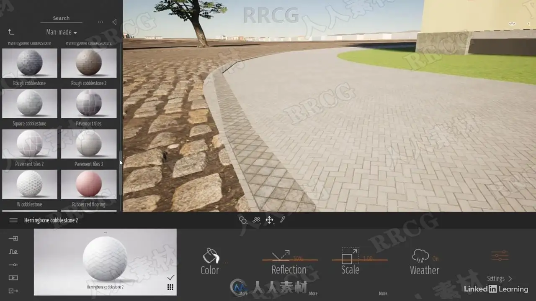Viewport: 536px width, 301px height.
Task: Open the advanced sliders settings icon
Action: 500,255
